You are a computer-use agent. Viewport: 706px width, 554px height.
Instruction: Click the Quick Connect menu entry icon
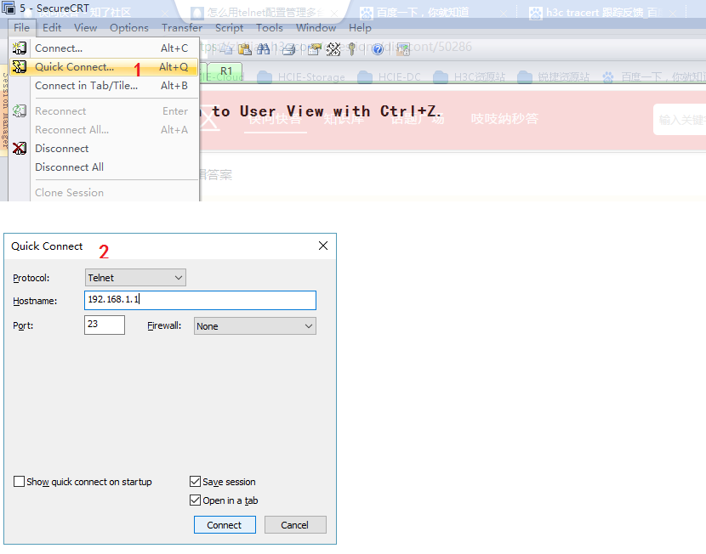pyautogui.click(x=20, y=66)
